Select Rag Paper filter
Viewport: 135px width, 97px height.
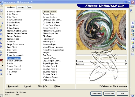(47, 55)
